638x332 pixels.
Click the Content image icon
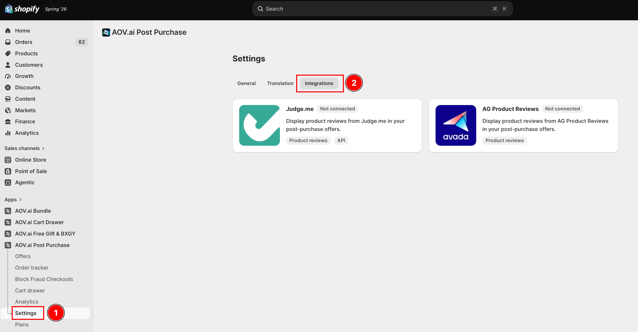[x=8, y=99]
